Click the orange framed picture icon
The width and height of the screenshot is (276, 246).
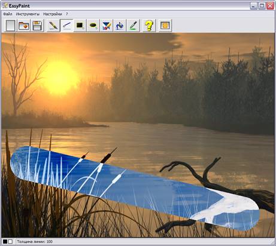[165, 26]
